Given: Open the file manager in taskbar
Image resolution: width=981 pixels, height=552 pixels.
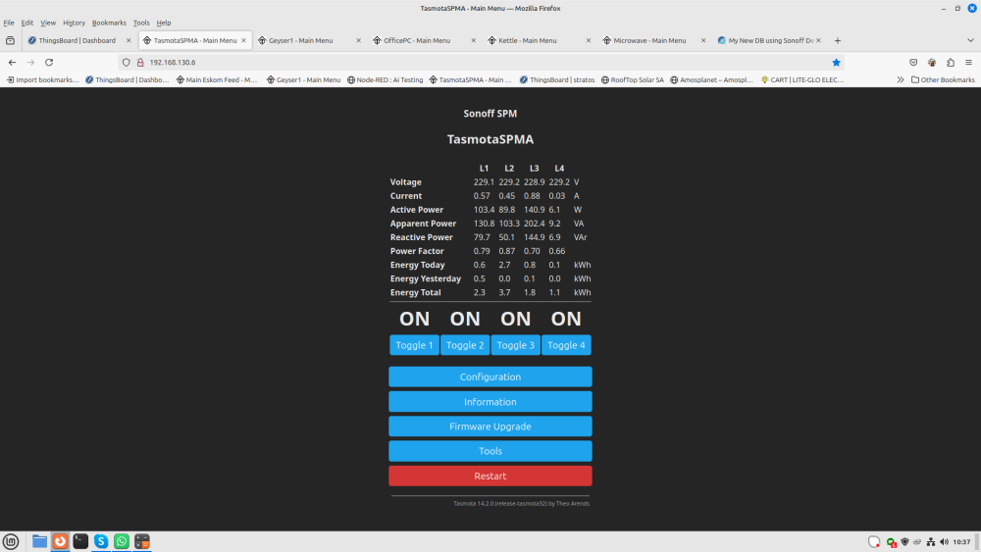Looking at the screenshot, I should (39, 541).
